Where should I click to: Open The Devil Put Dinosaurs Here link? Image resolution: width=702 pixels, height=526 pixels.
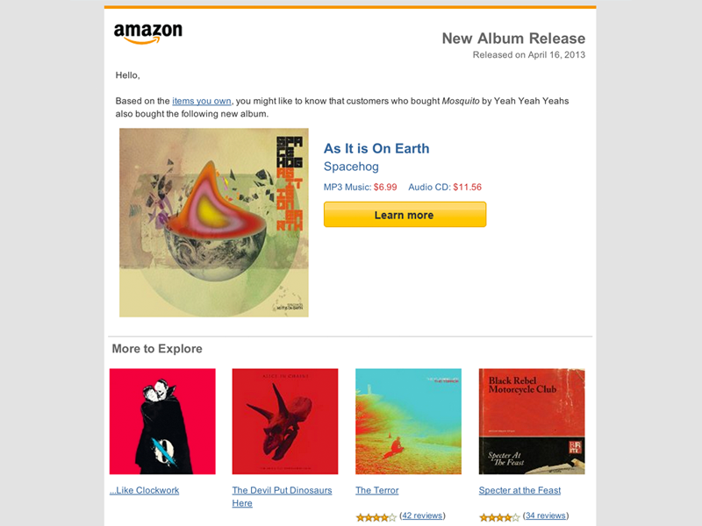tap(282, 496)
